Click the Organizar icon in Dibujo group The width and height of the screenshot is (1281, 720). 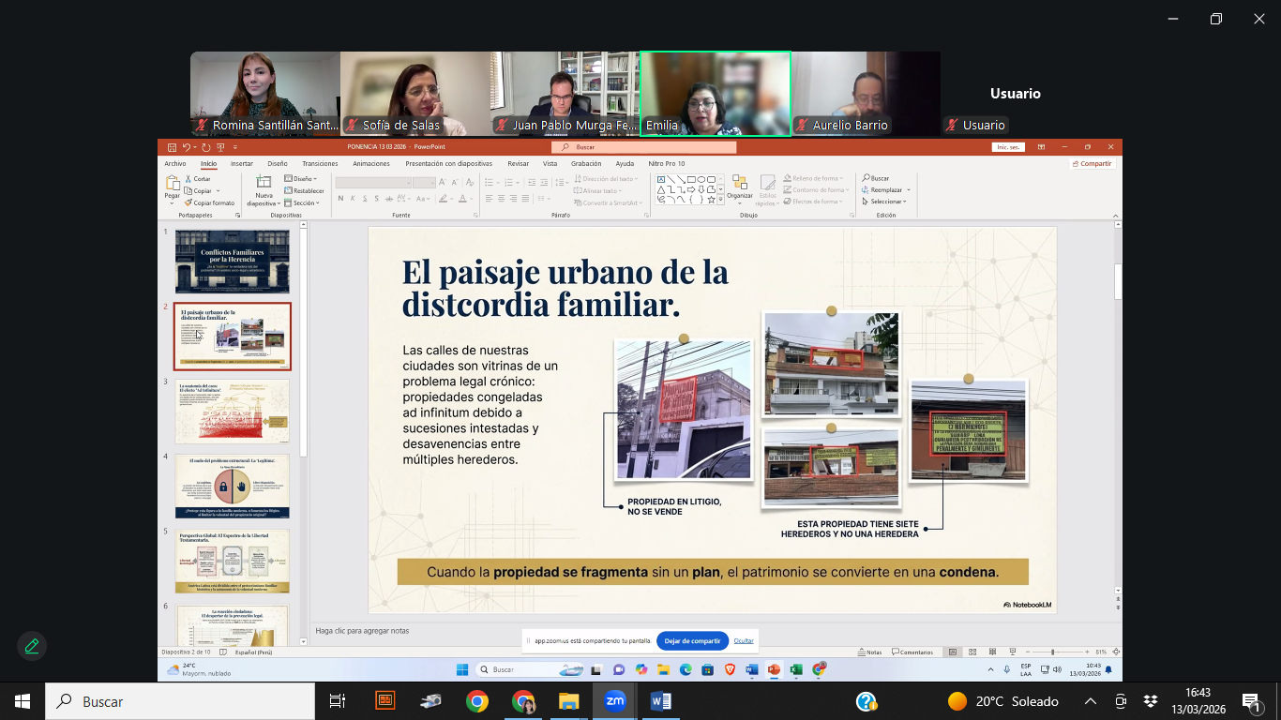tap(739, 183)
